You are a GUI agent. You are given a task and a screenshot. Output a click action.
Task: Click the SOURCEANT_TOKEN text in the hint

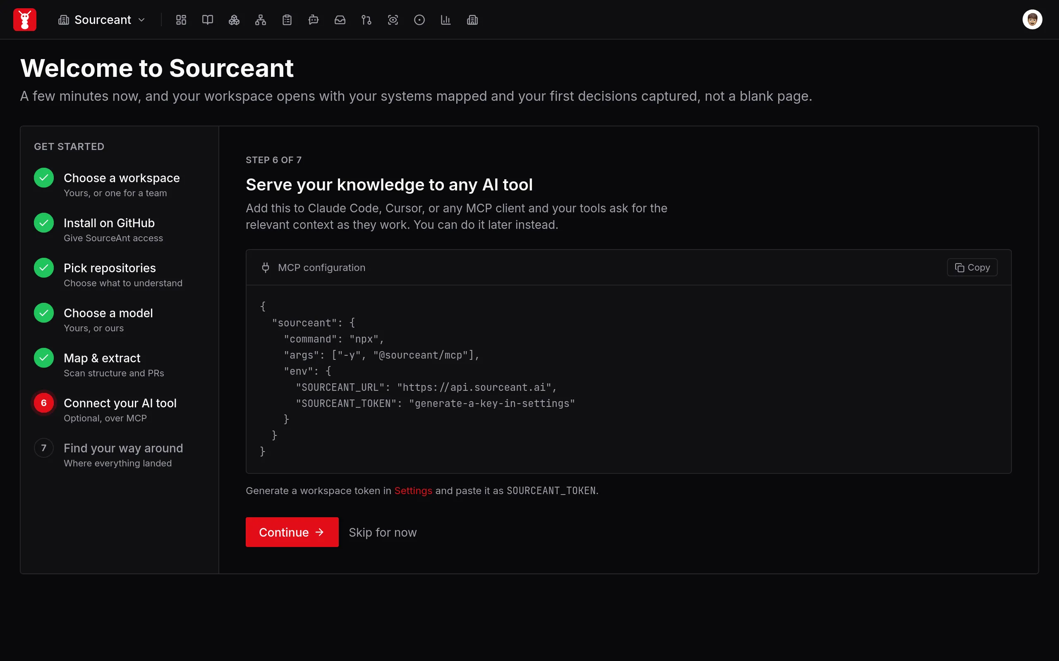click(x=551, y=490)
